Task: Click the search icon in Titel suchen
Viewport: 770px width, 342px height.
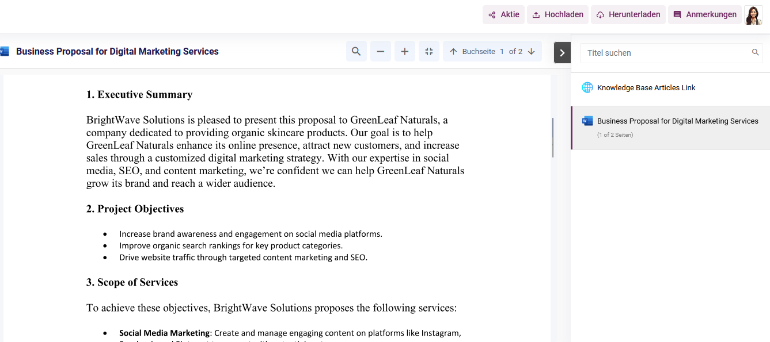Action: coord(756,52)
